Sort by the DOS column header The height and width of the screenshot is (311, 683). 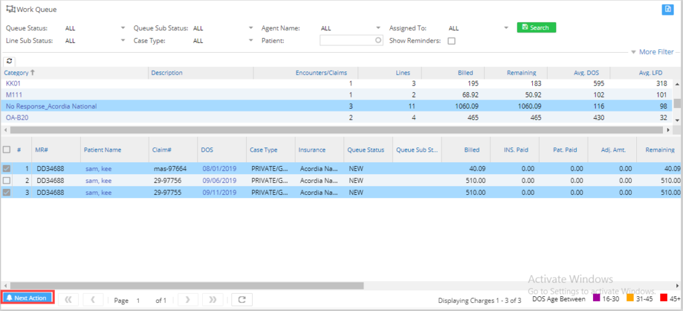207,150
